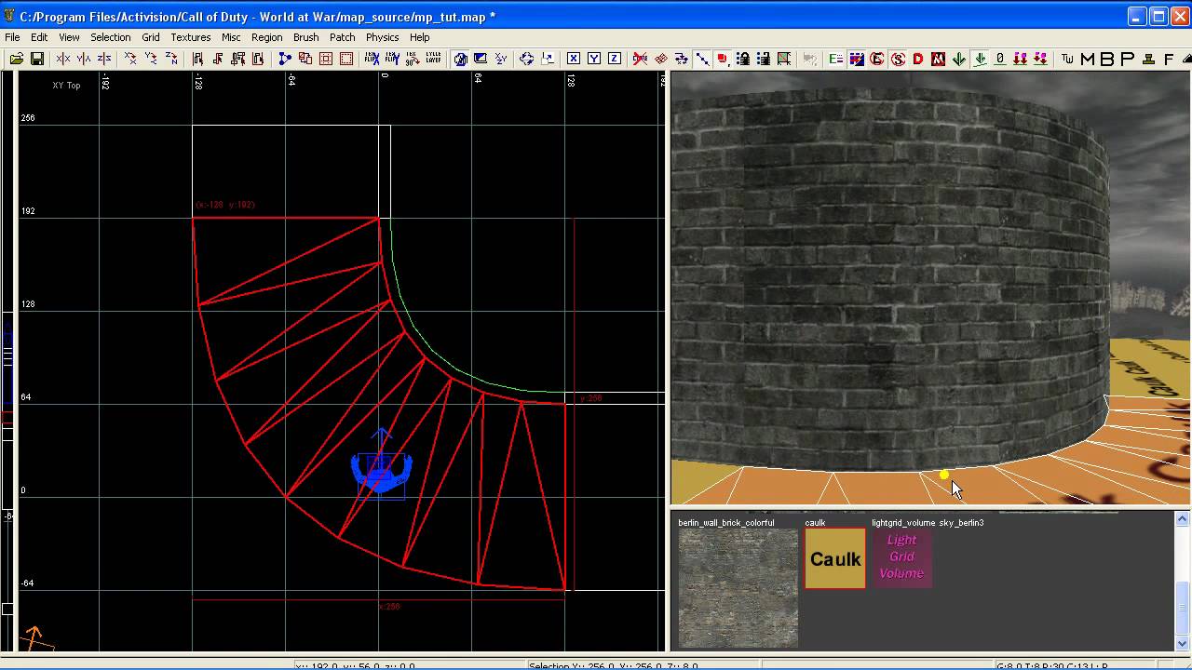Image resolution: width=1192 pixels, height=670 pixels.
Task: Flip selection along Z axis
Action: point(104,59)
